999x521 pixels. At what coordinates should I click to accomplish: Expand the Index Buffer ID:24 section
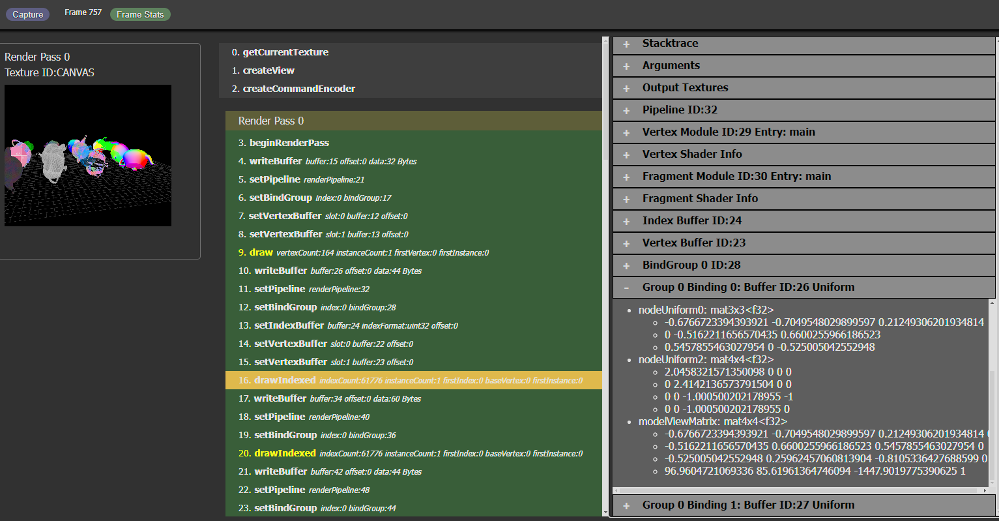(804, 221)
